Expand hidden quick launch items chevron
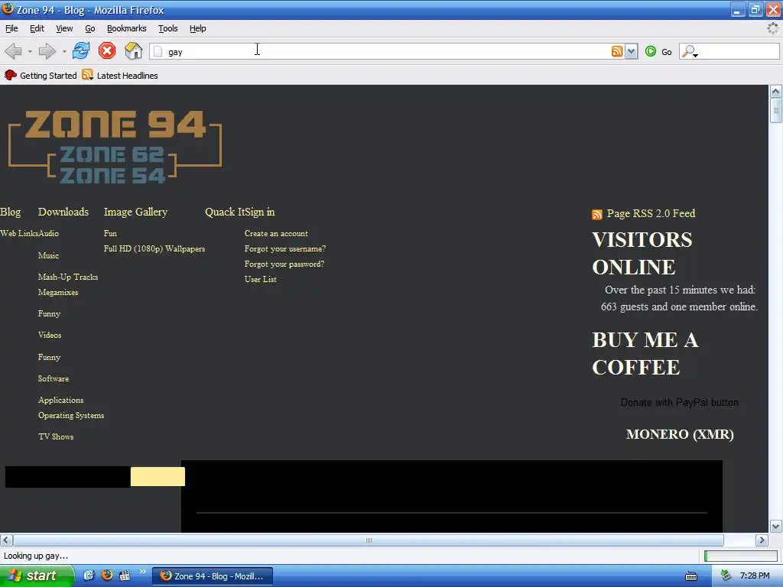The height and width of the screenshot is (587, 783). (x=142, y=572)
